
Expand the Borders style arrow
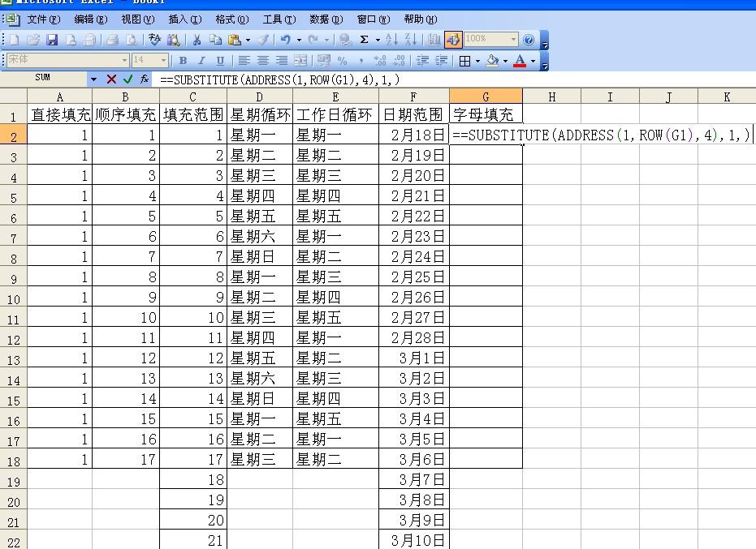coord(477,61)
